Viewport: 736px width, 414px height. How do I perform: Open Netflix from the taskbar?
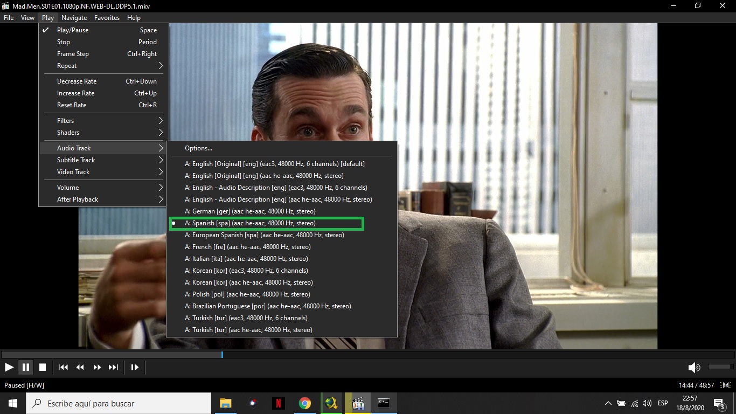point(278,403)
